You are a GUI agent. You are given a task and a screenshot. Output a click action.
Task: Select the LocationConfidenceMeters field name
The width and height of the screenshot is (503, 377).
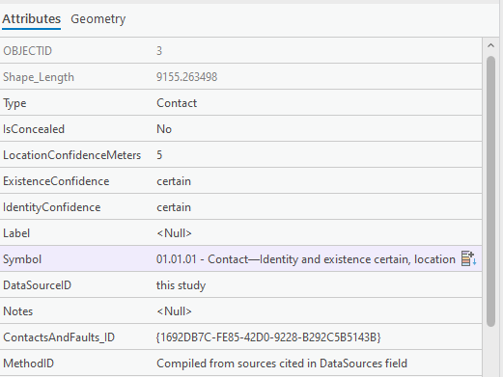tap(72, 155)
